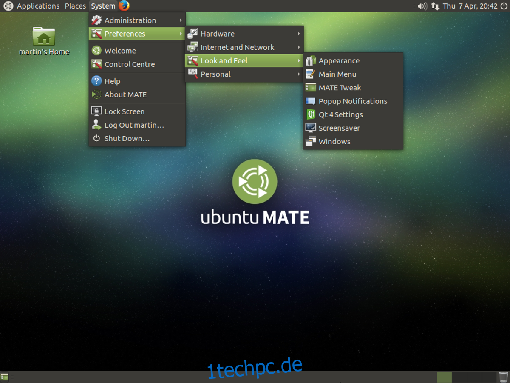Open the Applications menu
Image resolution: width=510 pixels, height=383 pixels.
38,6
